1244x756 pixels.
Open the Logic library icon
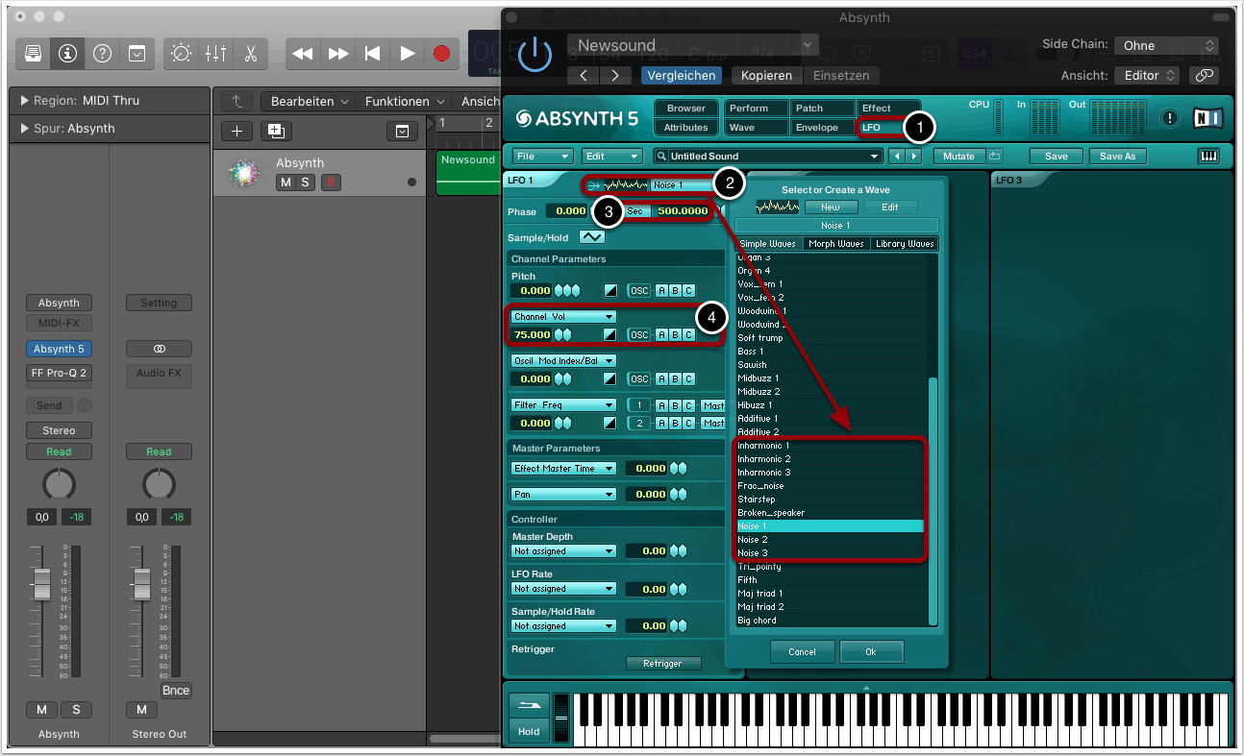34,54
